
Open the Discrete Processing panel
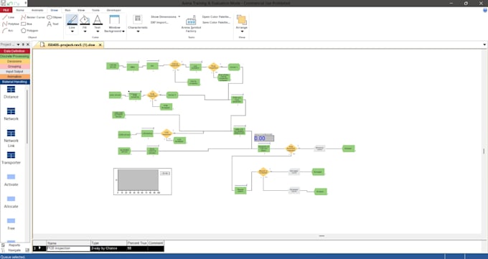pyautogui.click(x=14, y=57)
